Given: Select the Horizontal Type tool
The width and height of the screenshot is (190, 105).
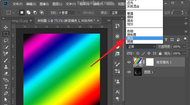Looking at the screenshot, I should 6,87.
